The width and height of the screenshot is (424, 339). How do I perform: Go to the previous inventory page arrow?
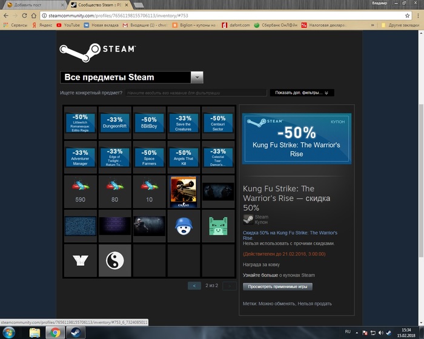point(194,286)
